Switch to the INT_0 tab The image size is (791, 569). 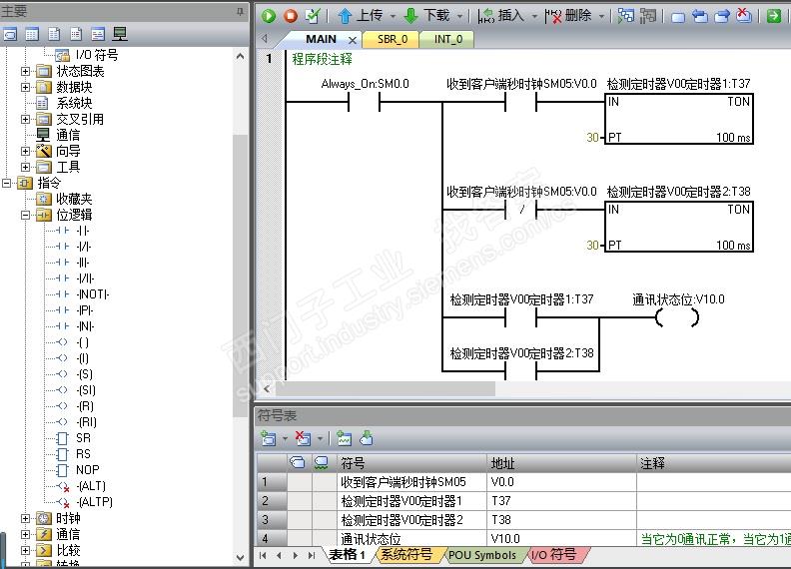coord(448,39)
